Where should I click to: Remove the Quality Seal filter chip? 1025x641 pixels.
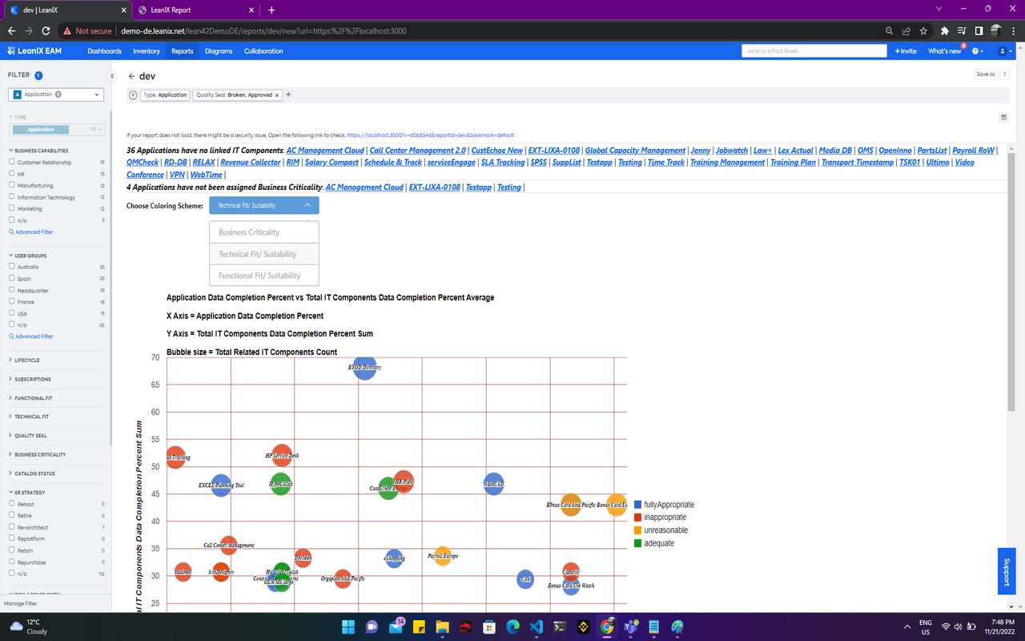[x=277, y=95]
